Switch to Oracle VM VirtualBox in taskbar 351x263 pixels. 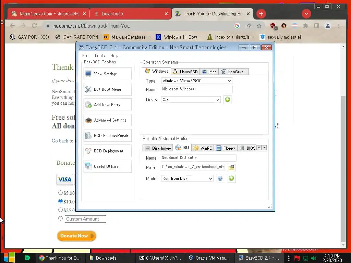click(209, 258)
